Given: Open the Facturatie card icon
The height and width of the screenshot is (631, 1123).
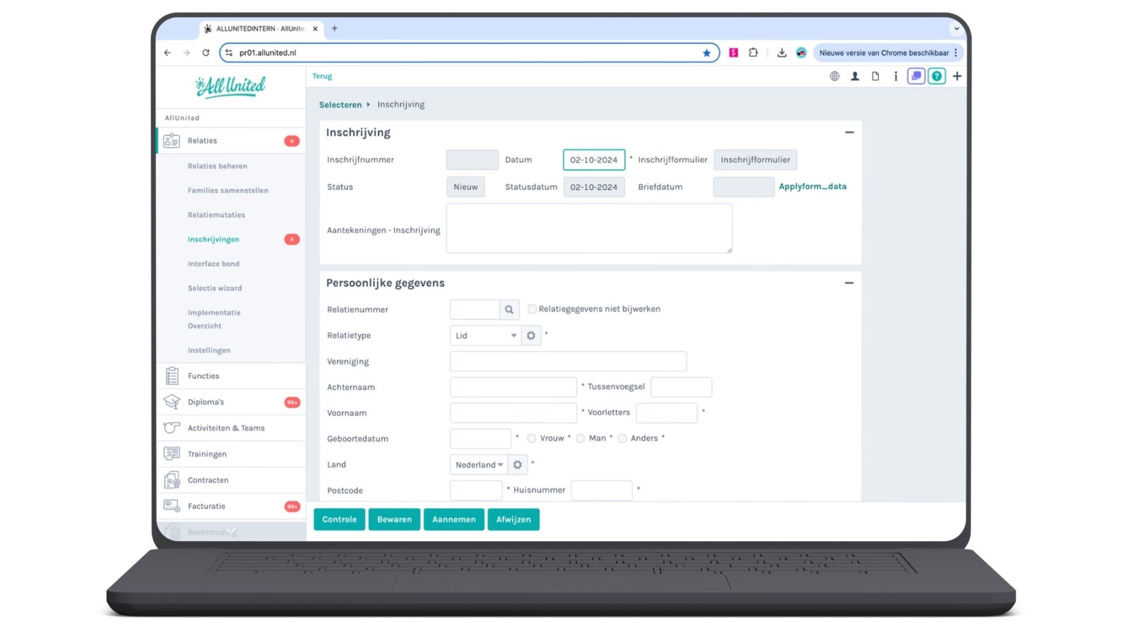Looking at the screenshot, I should [x=171, y=506].
